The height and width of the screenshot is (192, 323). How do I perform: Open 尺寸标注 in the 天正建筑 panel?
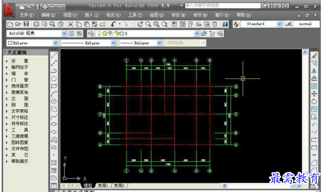(x=20, y=117)
